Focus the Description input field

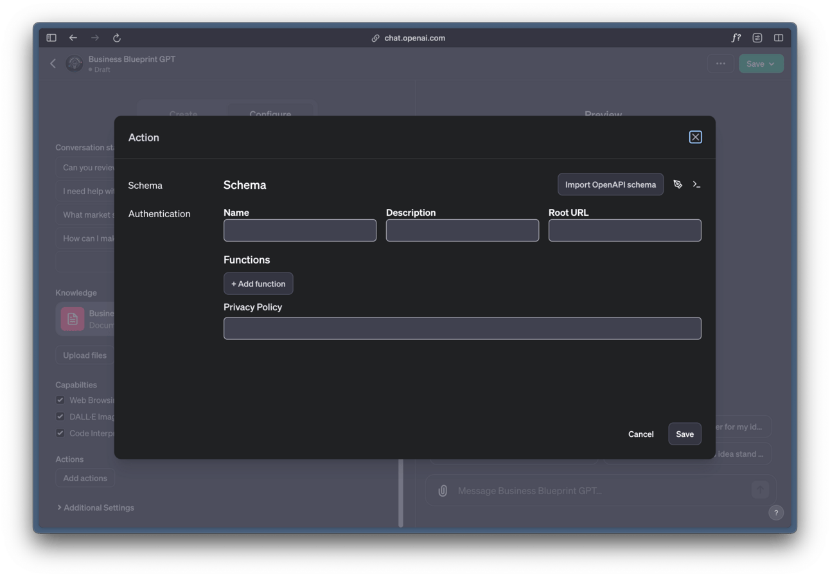463,230
